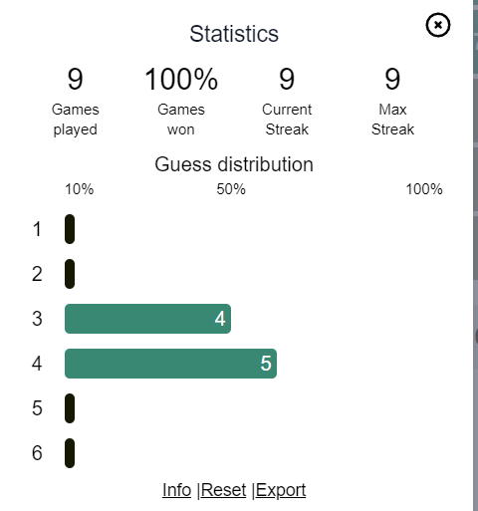The image size is (478, 511).
Task: Click the Statistics title
Action: (234, 34)
